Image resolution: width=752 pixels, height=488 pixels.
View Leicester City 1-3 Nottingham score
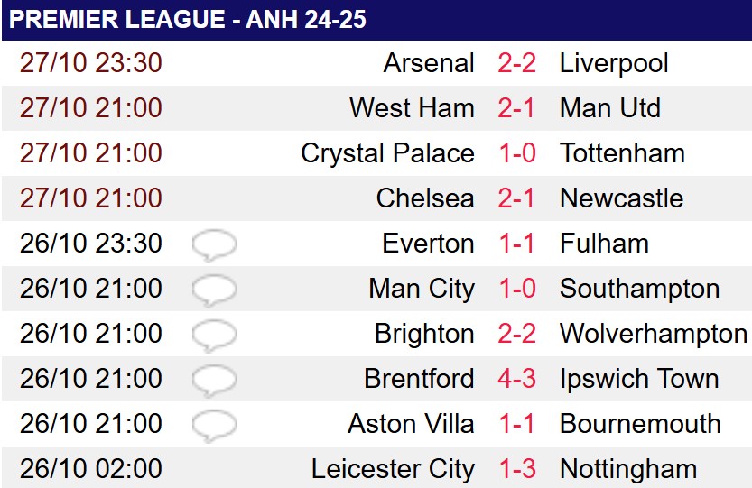tap(517, 468)
